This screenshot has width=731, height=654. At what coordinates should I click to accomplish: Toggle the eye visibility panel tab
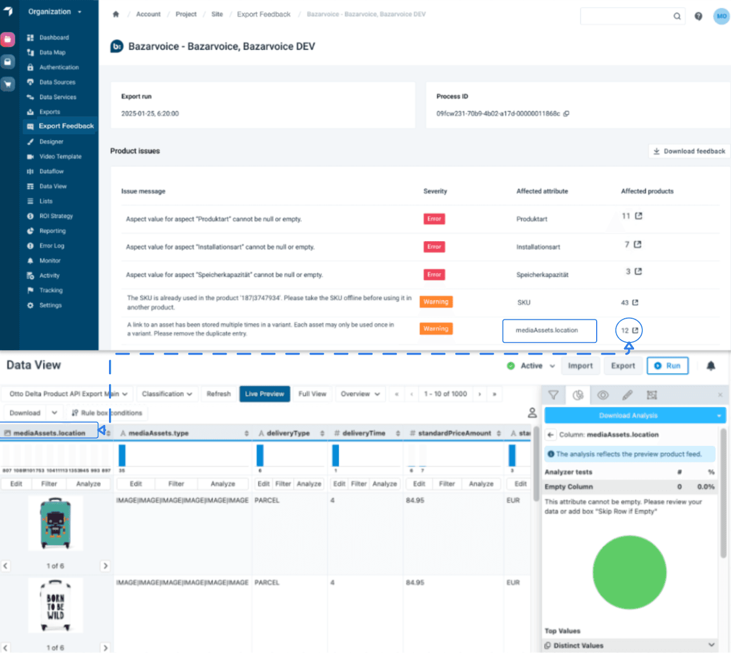coord(603,395)
